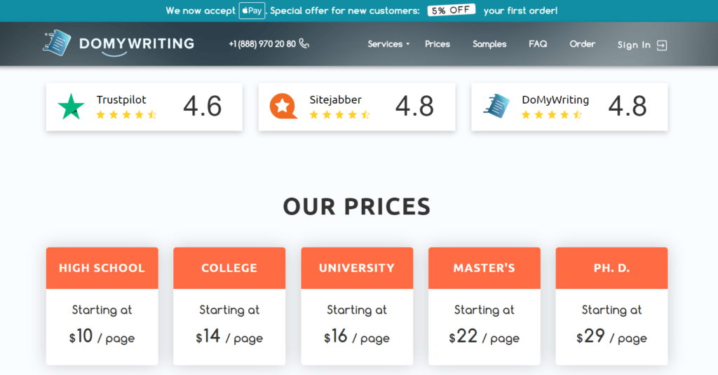
Task: Click the DOMYWRITING brand name text
Action: [x=137, y=44]
